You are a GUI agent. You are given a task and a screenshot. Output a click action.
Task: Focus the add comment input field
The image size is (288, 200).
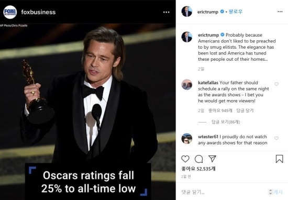(x=223, y=192)
